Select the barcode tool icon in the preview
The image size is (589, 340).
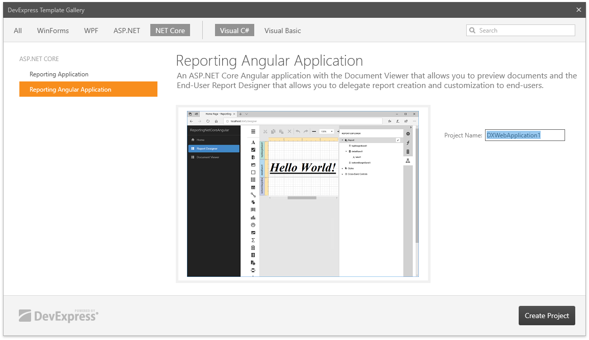click(253, 210)
